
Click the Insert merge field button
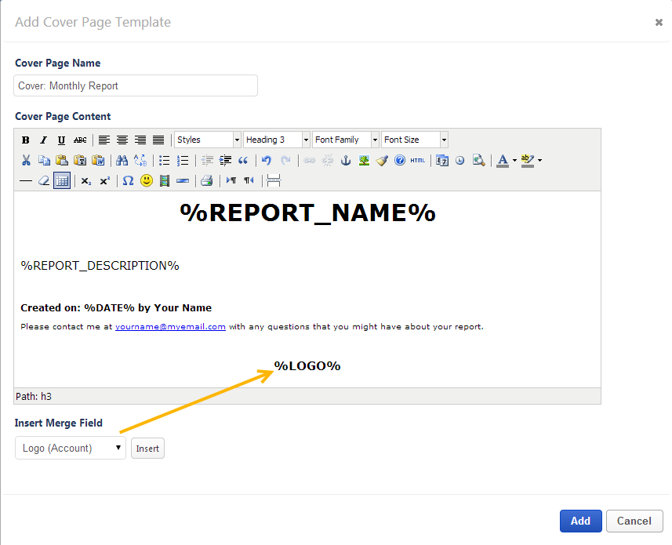pos(147,449)
